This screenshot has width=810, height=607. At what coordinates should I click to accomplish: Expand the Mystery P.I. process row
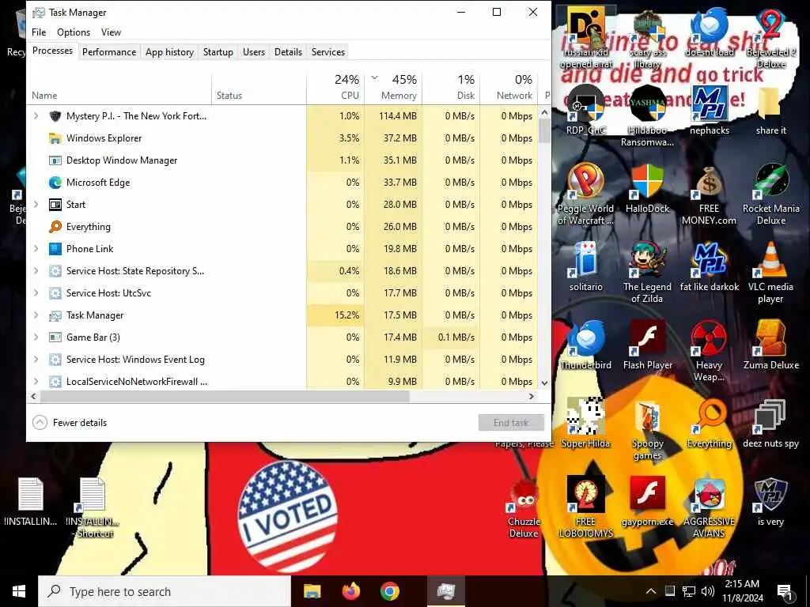(x=36, y=116)
